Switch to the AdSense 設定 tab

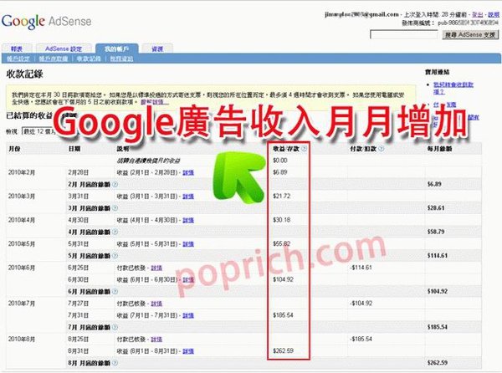(64, 49)
